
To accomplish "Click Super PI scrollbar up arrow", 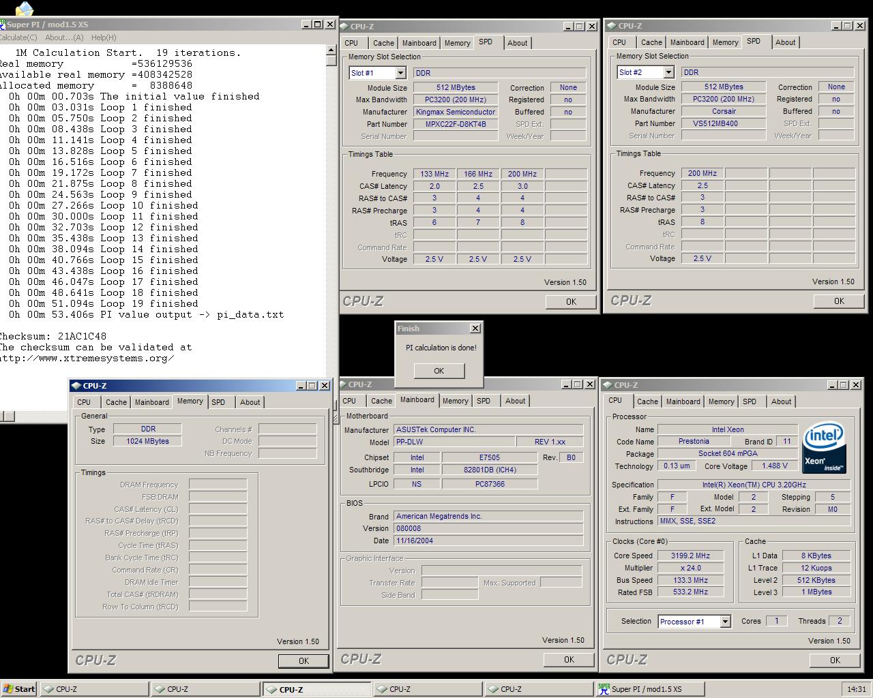I will pyautogui.click(x=331, y=50).
